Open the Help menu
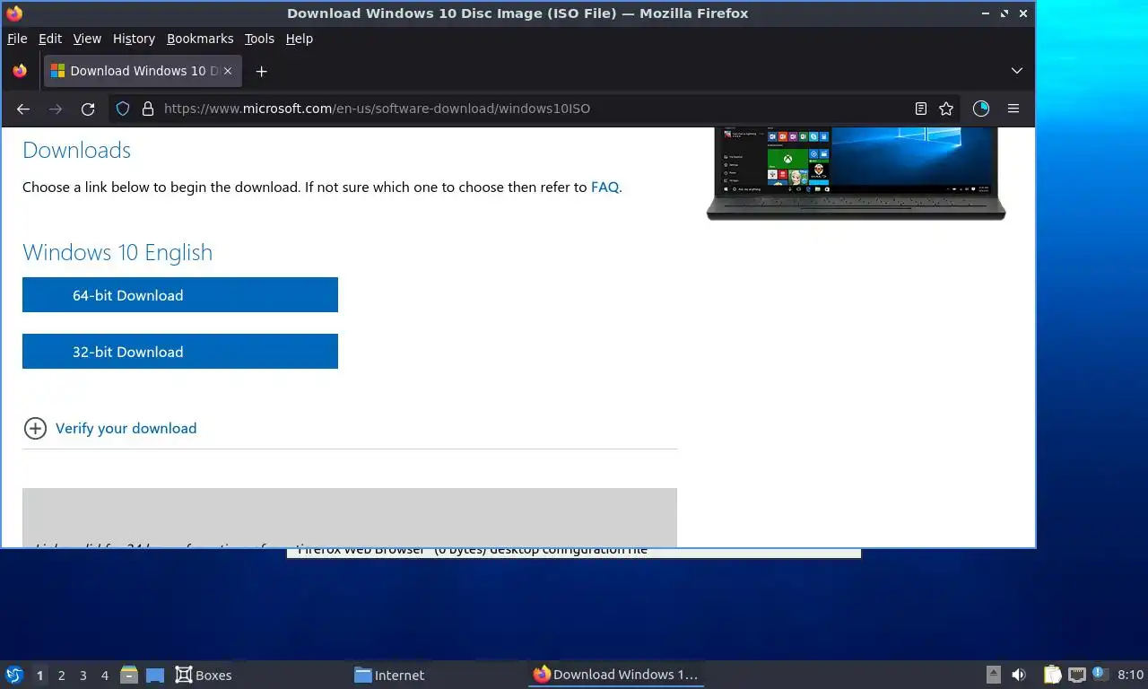 pos(300,39)
